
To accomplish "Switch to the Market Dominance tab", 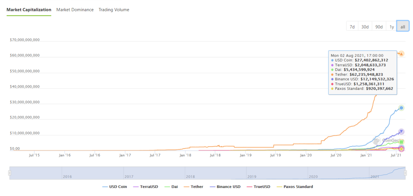I will click(x=75, y=10).
